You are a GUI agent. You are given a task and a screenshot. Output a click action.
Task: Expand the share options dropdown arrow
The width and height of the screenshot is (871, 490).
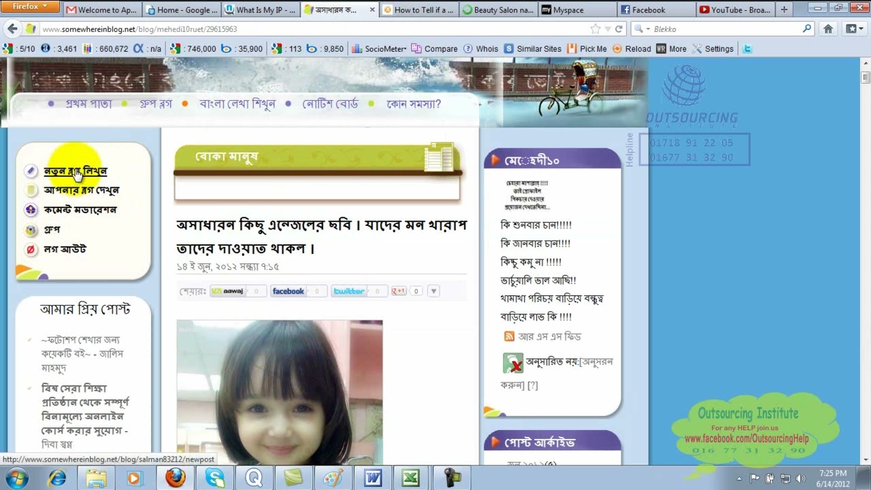pyautogui.click(x=433, y=291)
